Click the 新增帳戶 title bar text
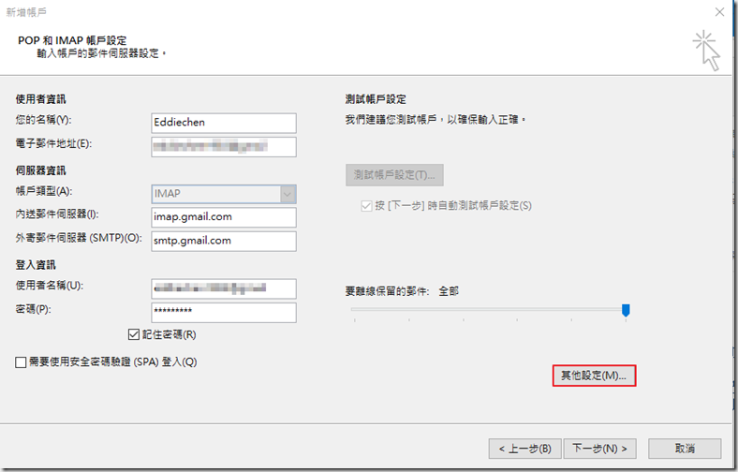Viewport: 738px width, 472px height. point(27,11)
